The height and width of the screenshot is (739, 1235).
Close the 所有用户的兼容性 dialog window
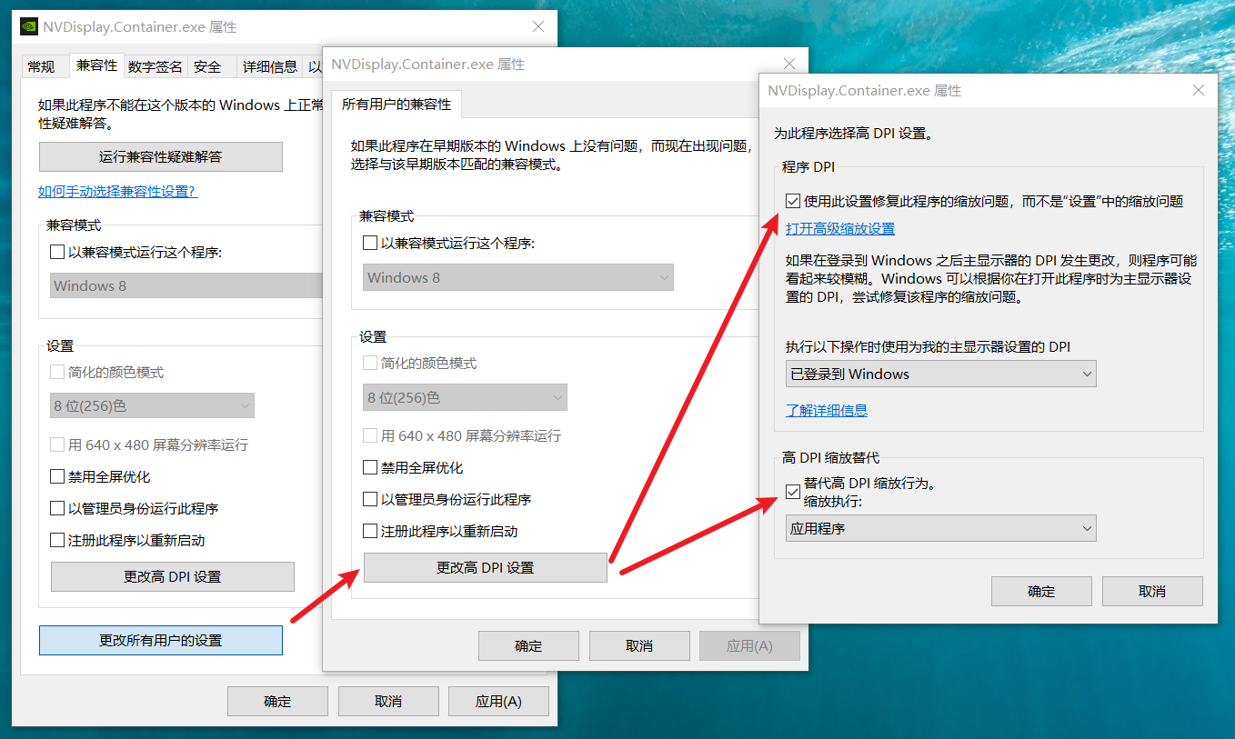point(789,64)
